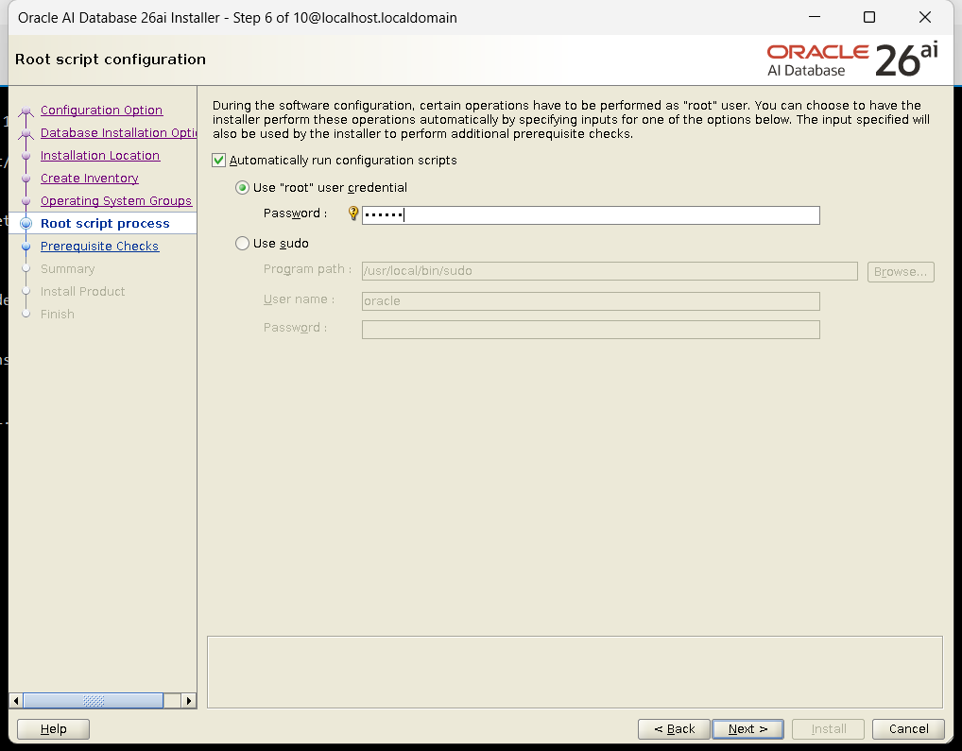Click the greyed-out Install button

(828, 729)
